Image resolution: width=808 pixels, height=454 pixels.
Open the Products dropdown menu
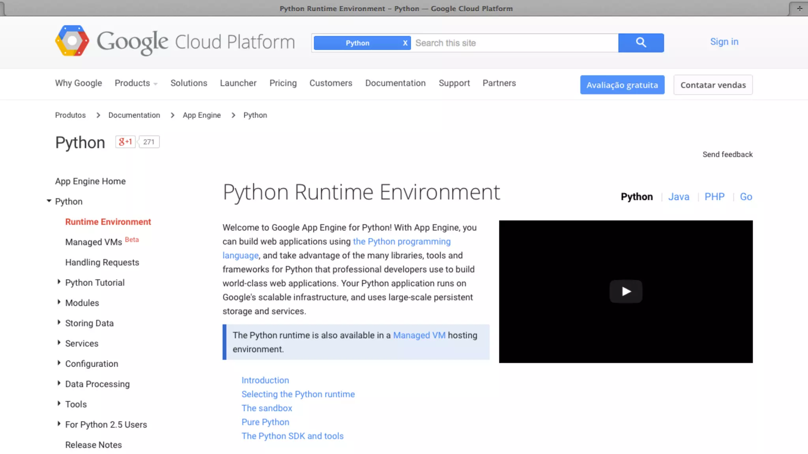point(136,83)
